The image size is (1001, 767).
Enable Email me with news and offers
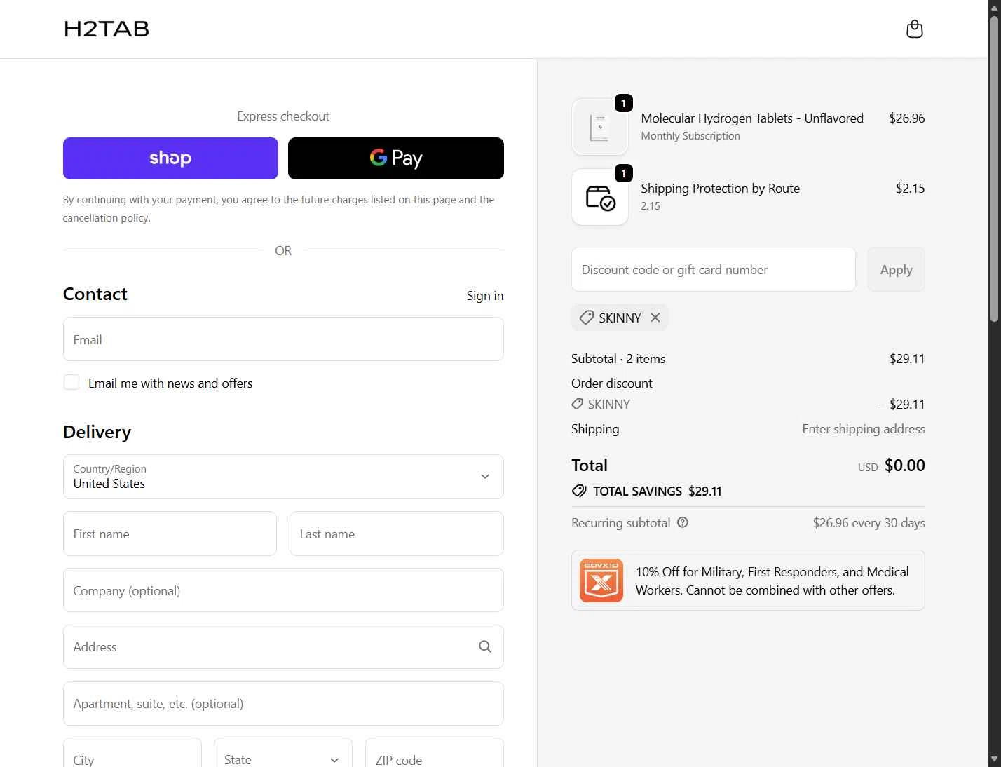(71, 382)
